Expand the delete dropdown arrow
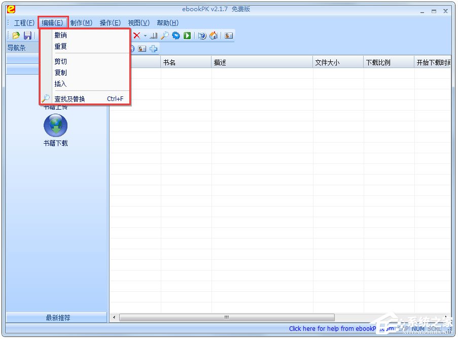The height and width of the screenshot is (339, 458). pyautogui.click(x=145, y=36)
